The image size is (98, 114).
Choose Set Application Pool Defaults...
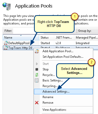[63, 57]
